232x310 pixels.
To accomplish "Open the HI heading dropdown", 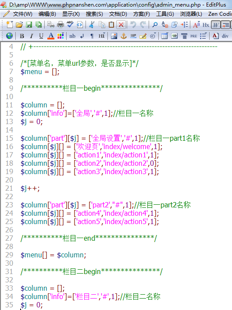I will 102,36.
